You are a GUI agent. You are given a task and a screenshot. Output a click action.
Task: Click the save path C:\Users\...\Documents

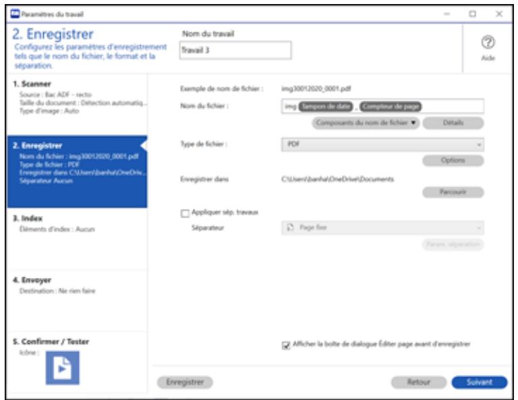click(x=338, y=179)
